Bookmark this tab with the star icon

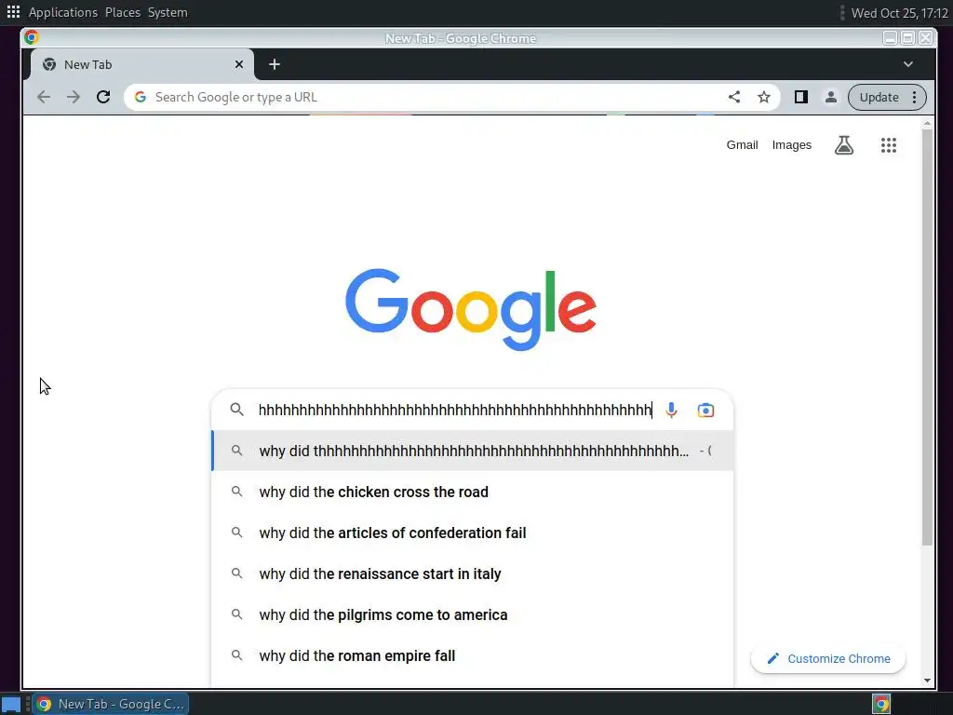764,97
